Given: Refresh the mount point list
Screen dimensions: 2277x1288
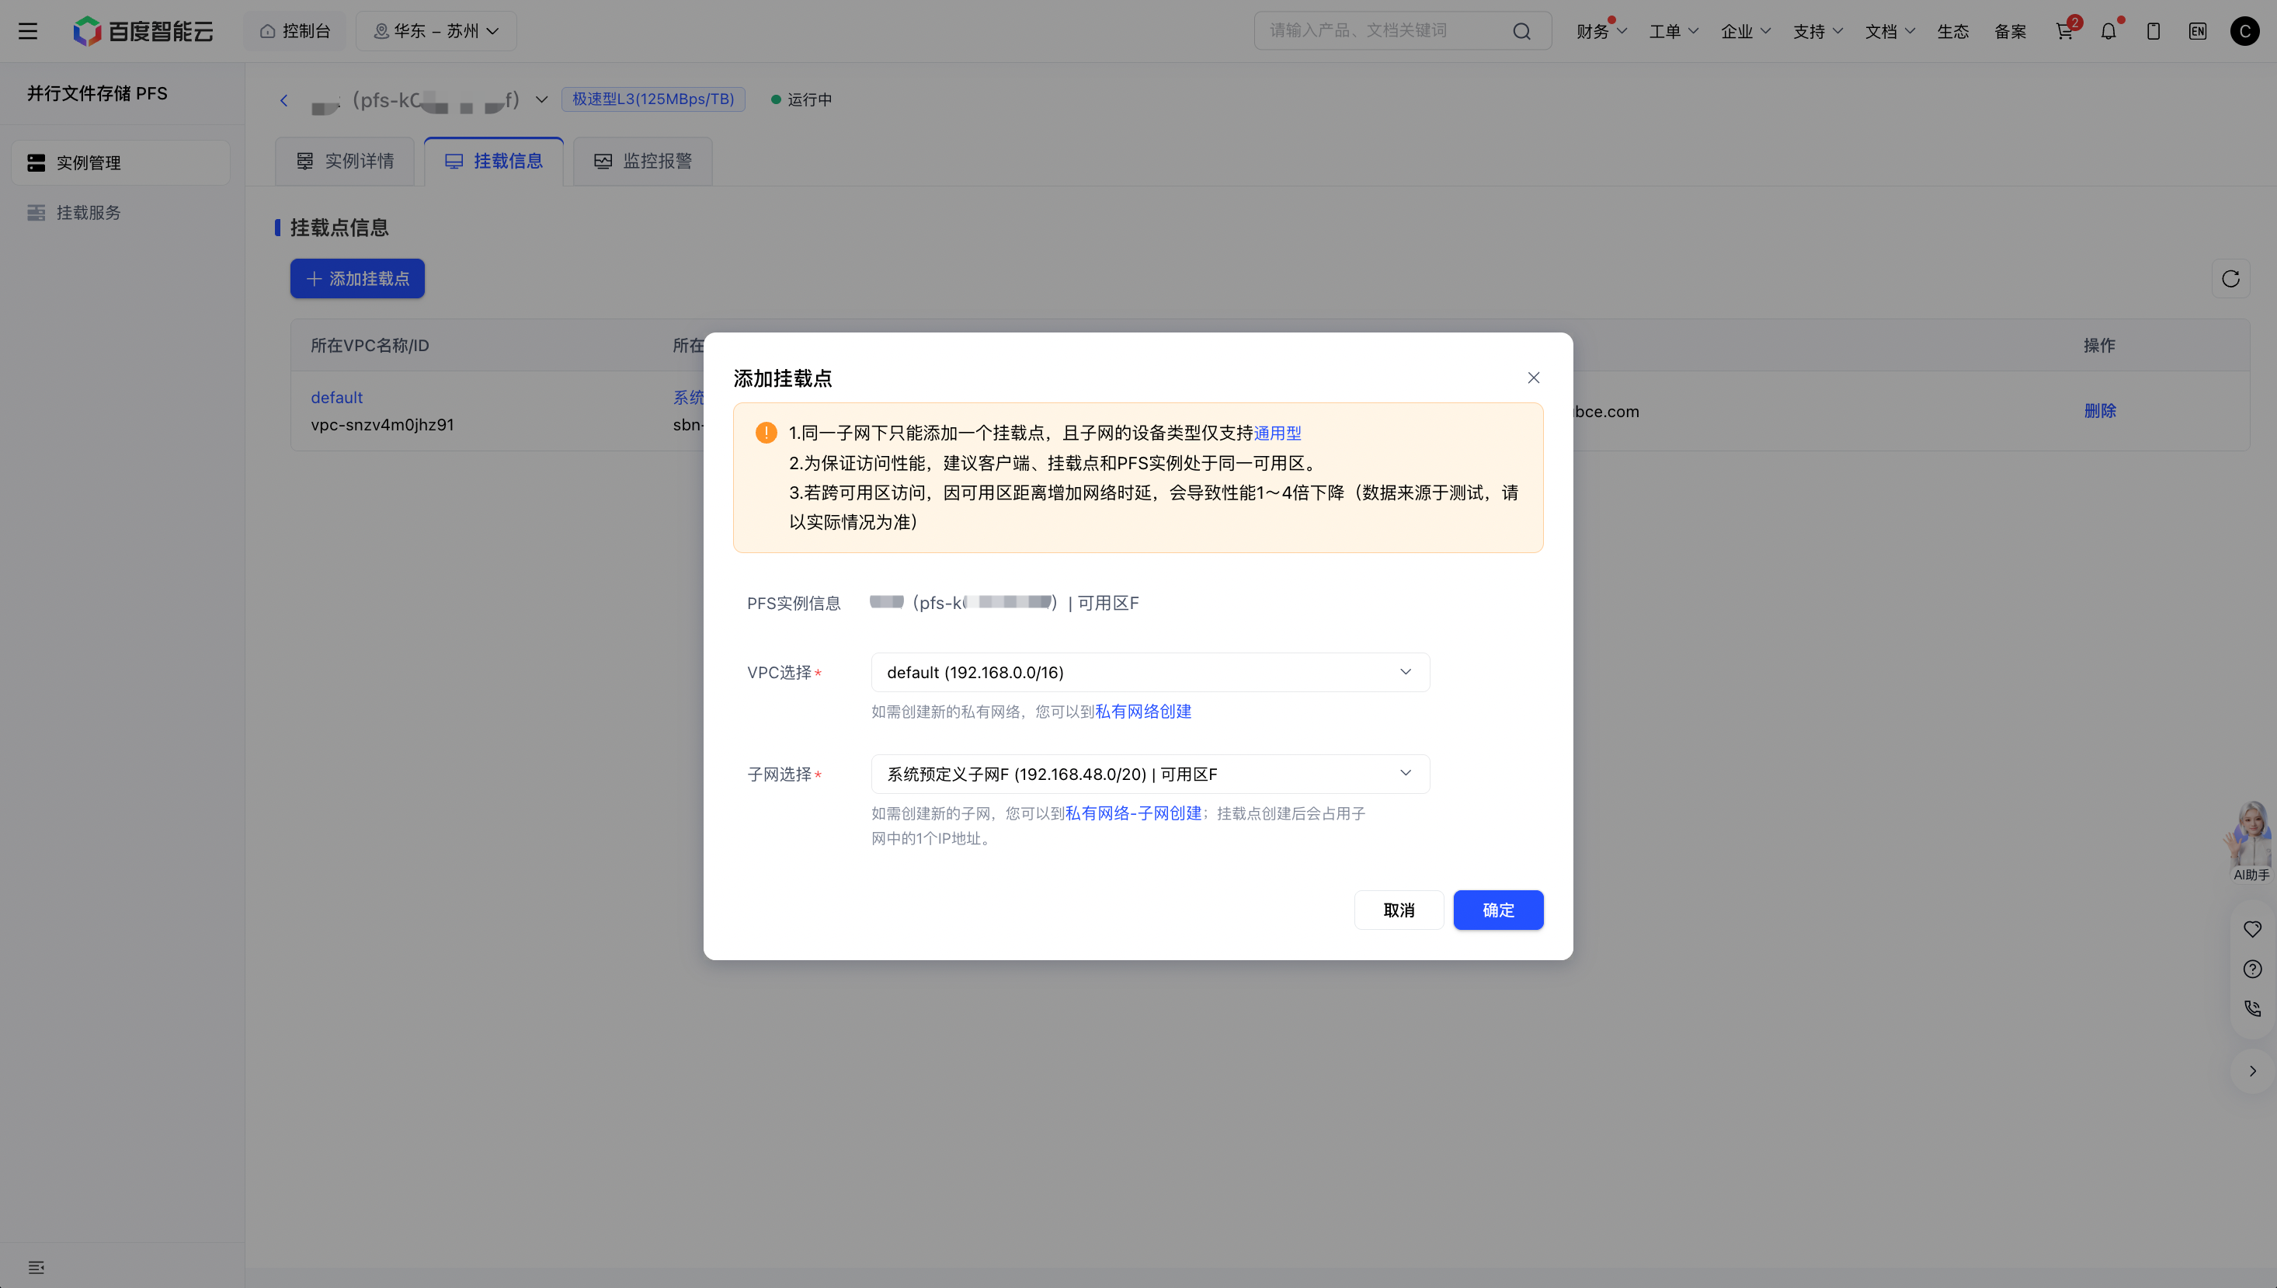Looking at the screenshot, I should [x=2230, y=279].
